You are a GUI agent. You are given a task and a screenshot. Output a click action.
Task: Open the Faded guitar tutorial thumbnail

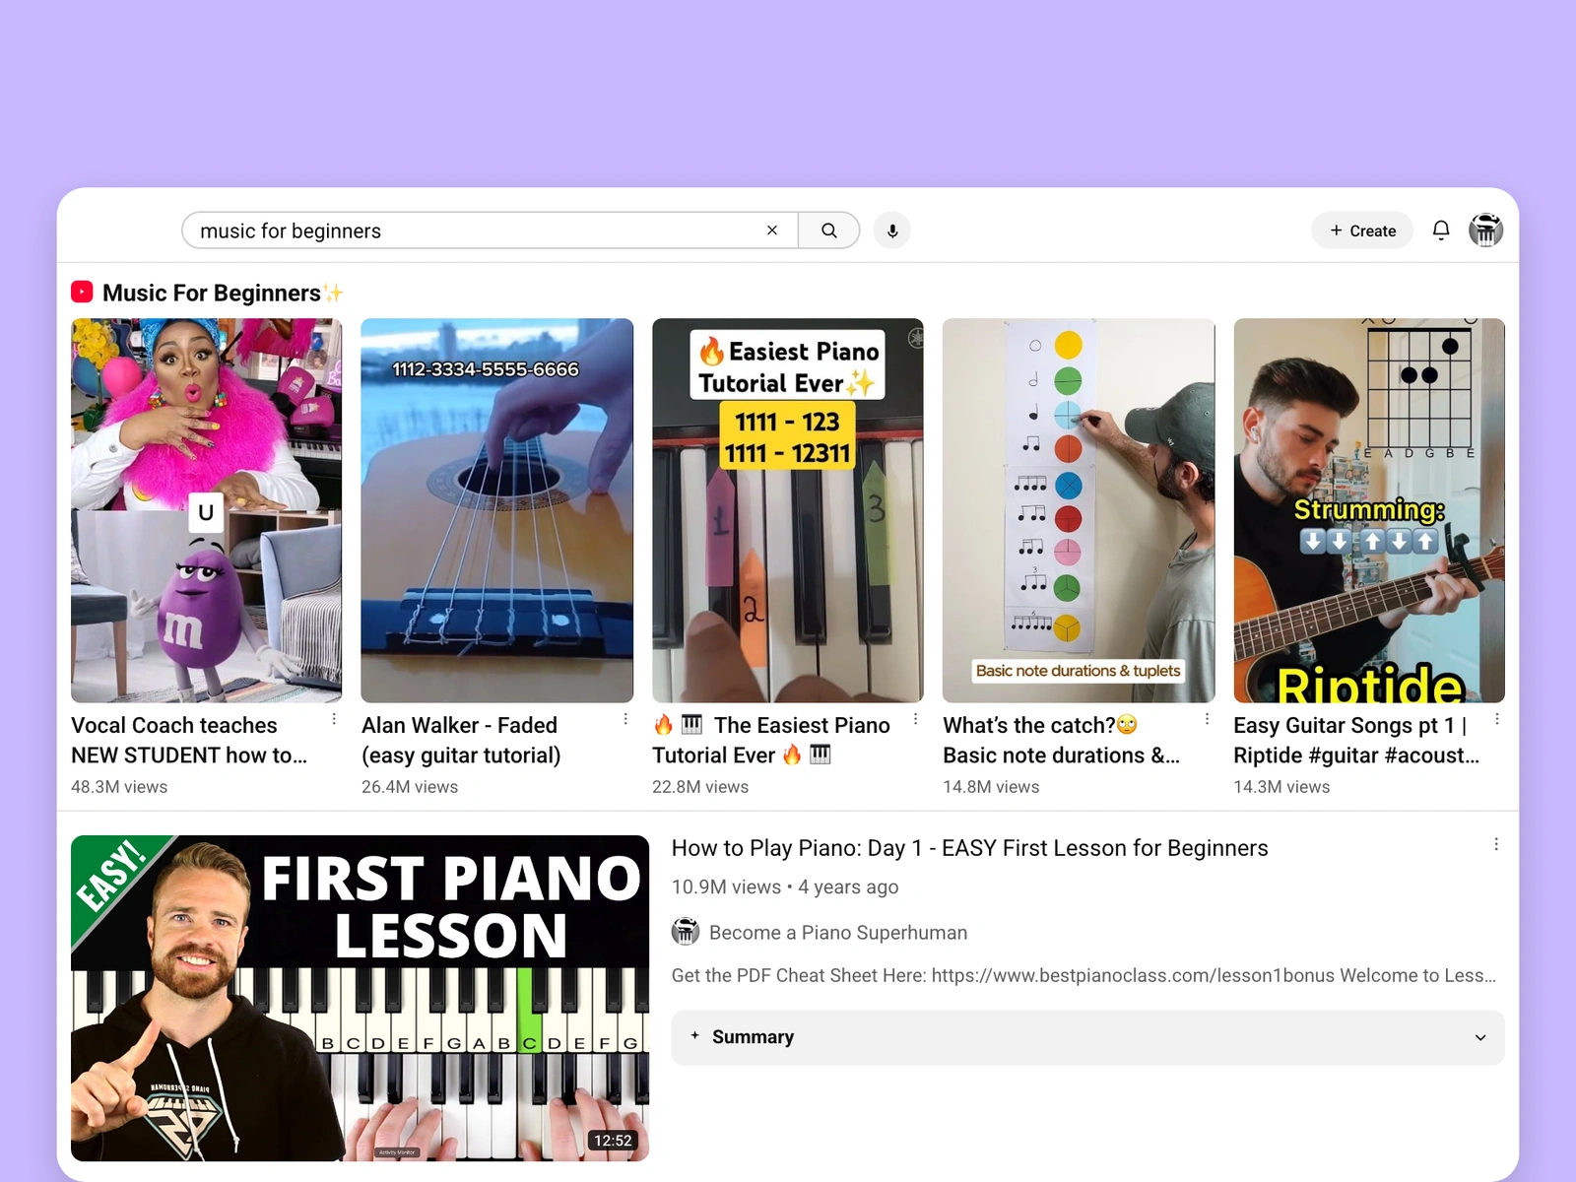pyautogui.click(x=497, y=510)
